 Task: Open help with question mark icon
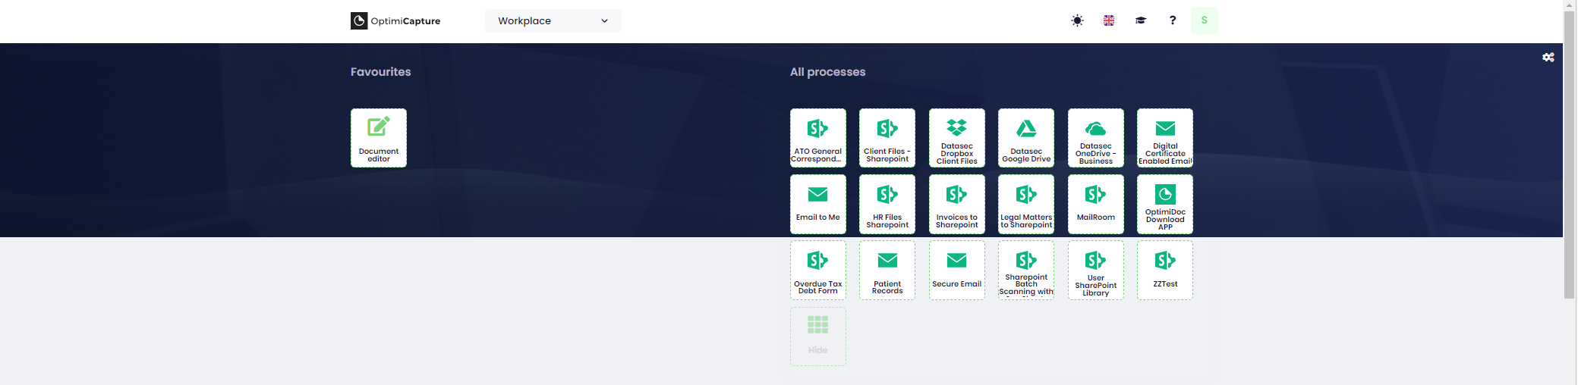(x=1173, y=20)
